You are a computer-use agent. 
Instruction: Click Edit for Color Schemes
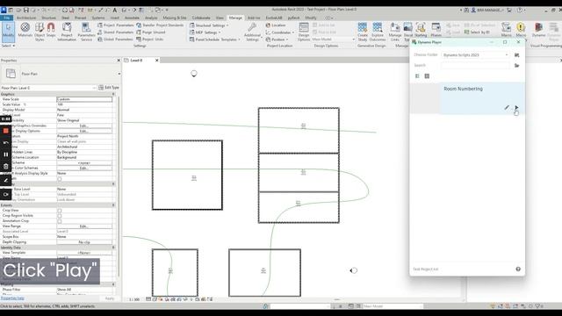click(84, 168)
